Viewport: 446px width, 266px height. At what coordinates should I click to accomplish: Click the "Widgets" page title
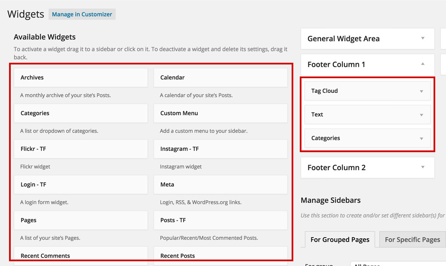pyautogui.click(x=26, y=14)
